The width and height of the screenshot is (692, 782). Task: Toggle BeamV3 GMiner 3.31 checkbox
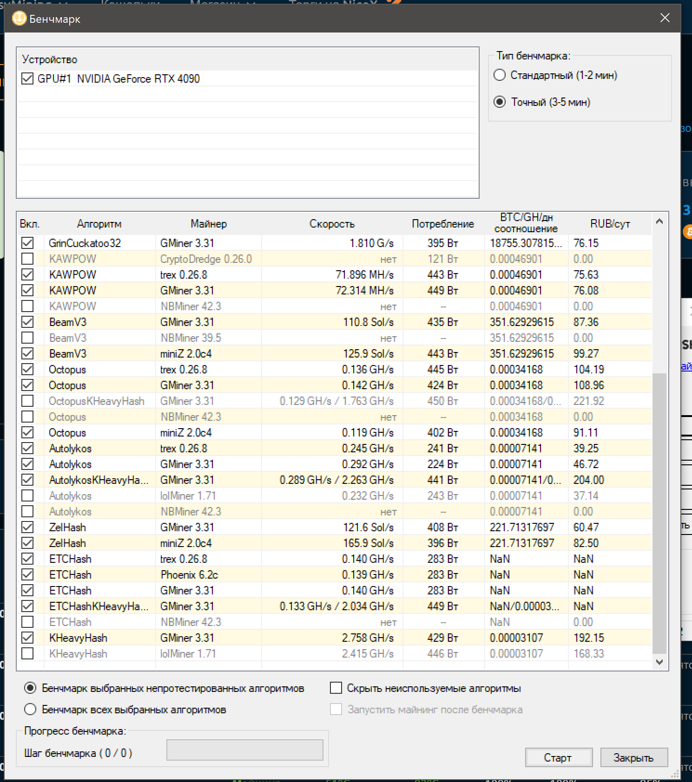click(x=27, y=322)
